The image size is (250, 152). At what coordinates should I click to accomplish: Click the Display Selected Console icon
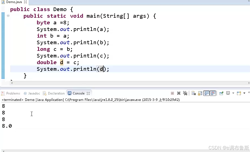228,93
